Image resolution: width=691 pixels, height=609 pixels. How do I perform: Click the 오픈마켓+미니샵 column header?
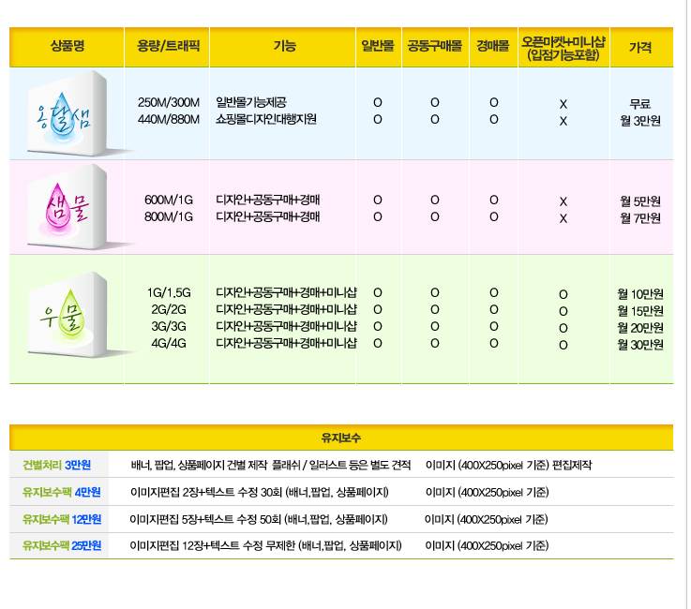[x=563, y=47]
